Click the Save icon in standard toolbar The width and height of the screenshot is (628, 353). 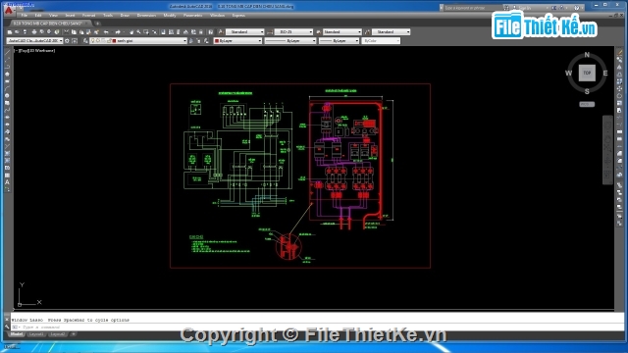25,32
